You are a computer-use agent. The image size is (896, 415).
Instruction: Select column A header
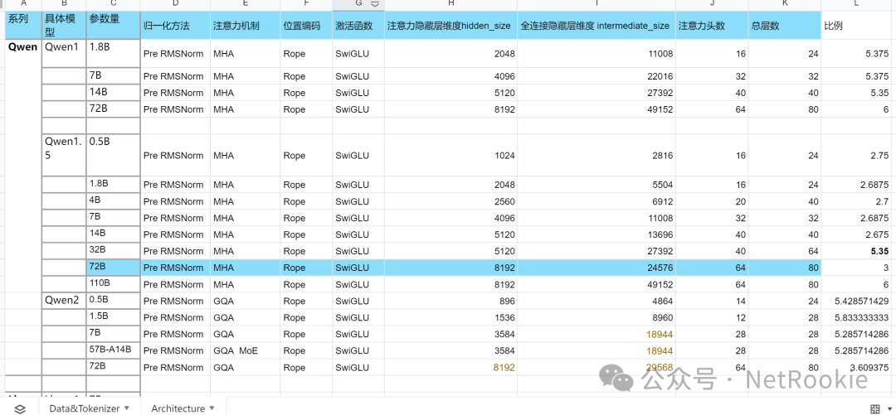click(23, 4)
